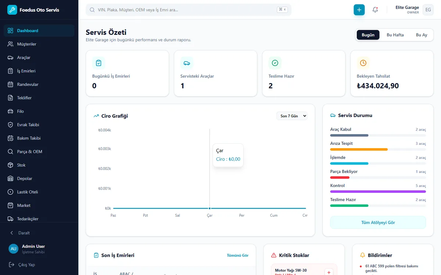Click the Market storefront icon
The image size is (441, 275).
(x=10, y=205)
